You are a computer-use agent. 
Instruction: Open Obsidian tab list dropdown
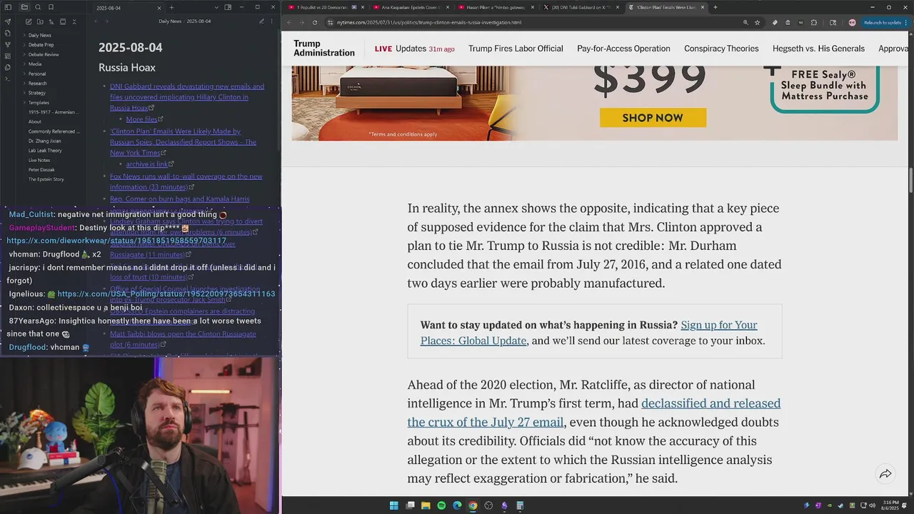[x=216, y=7]
